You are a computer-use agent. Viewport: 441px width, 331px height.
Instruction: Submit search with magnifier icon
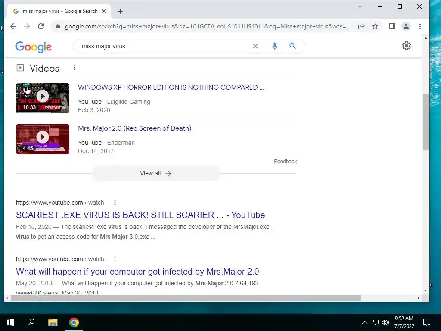click(293, 46)
